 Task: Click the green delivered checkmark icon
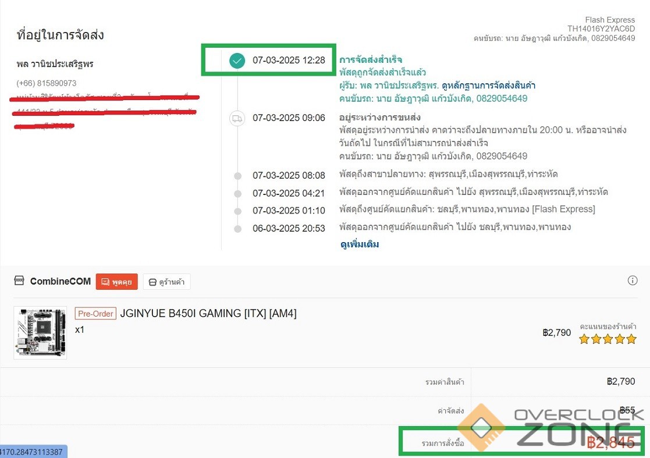click(237, 61)
